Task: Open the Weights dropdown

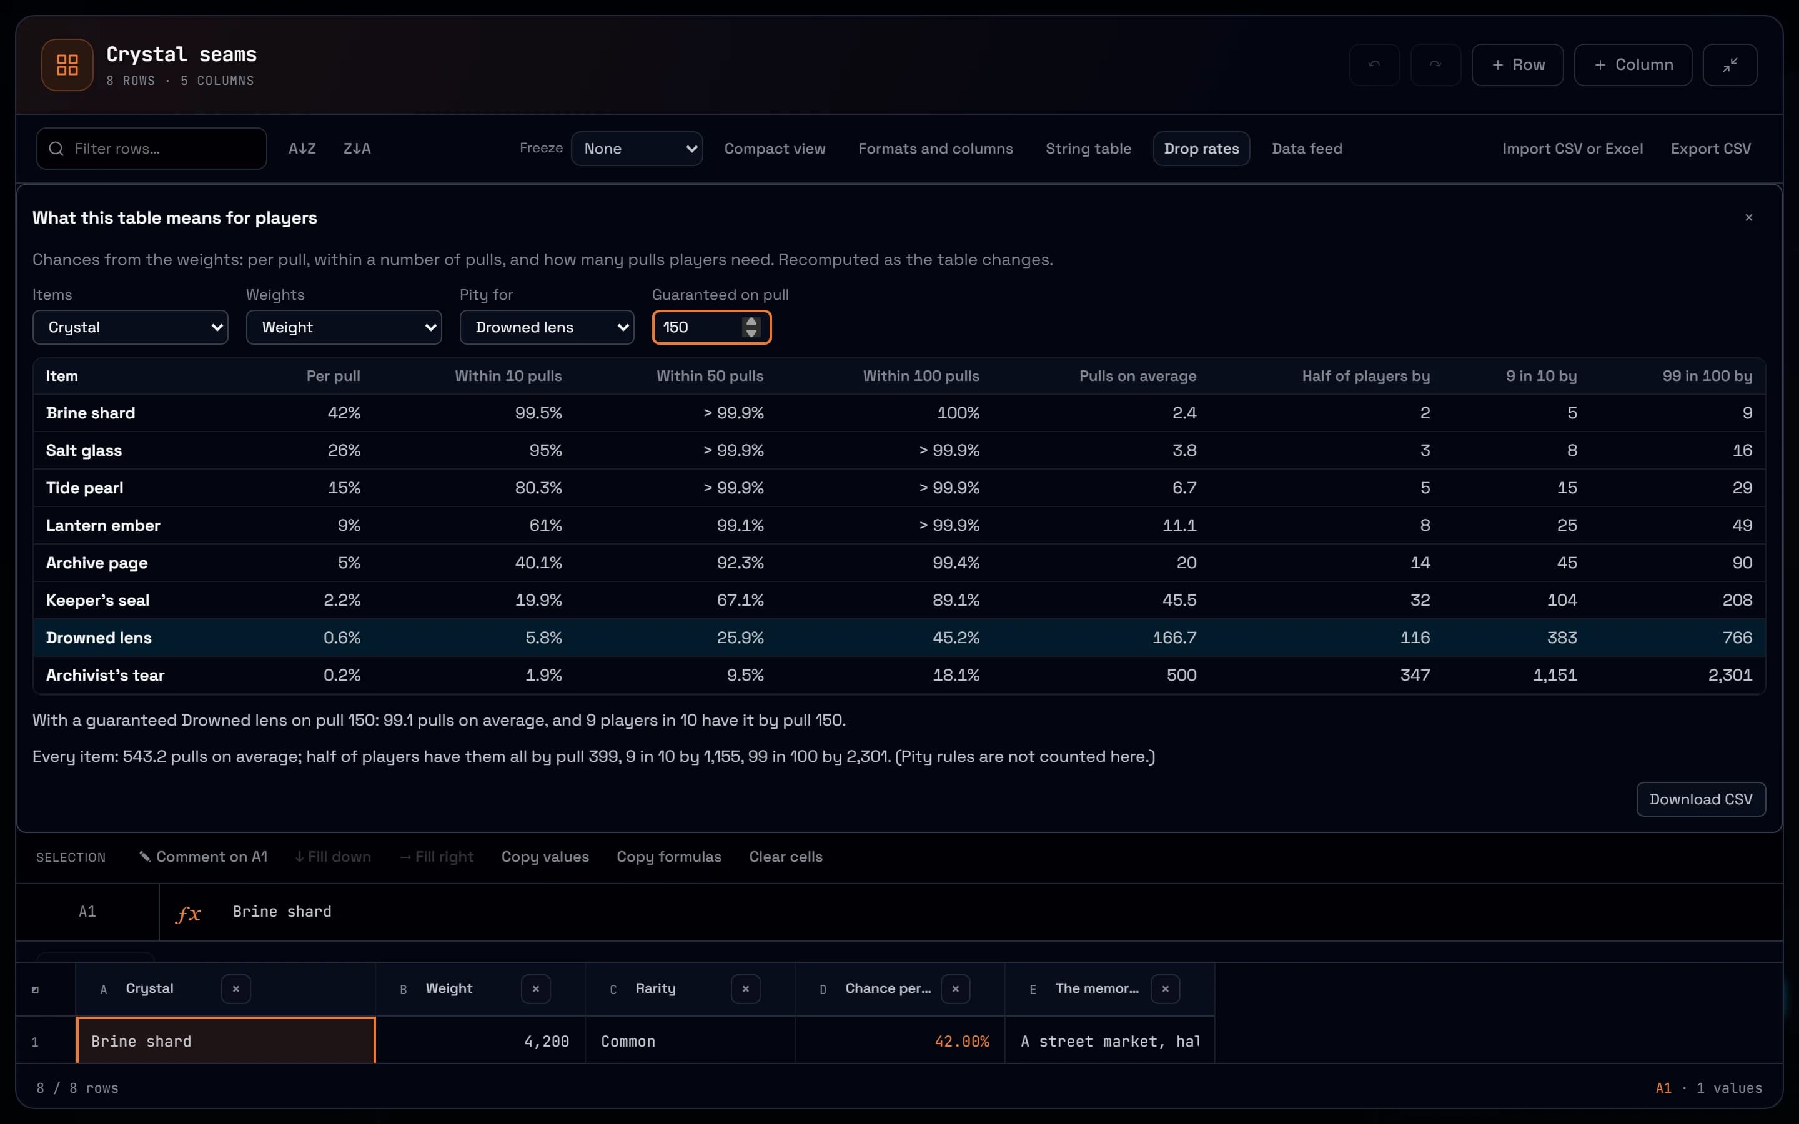Action: click(344, 327)
